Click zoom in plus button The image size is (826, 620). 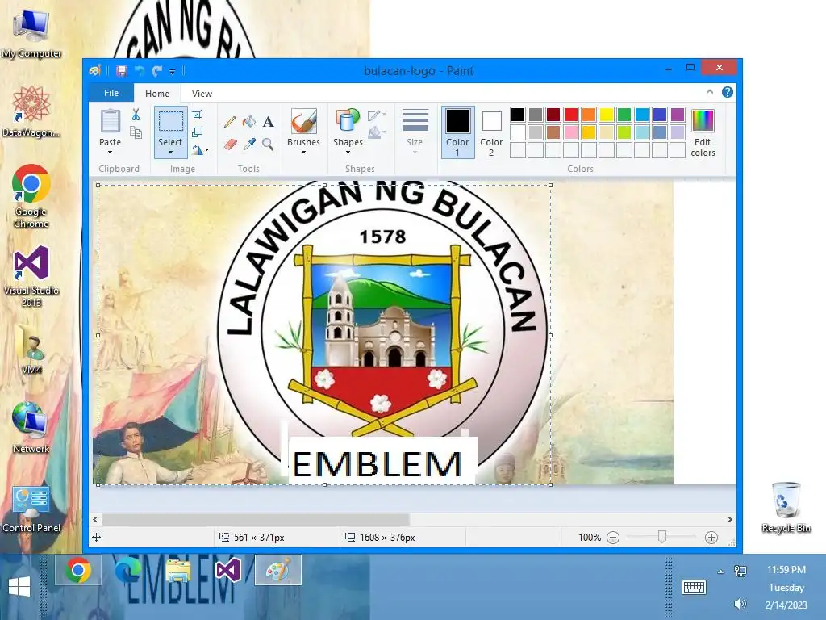click(x=711, y=538)
